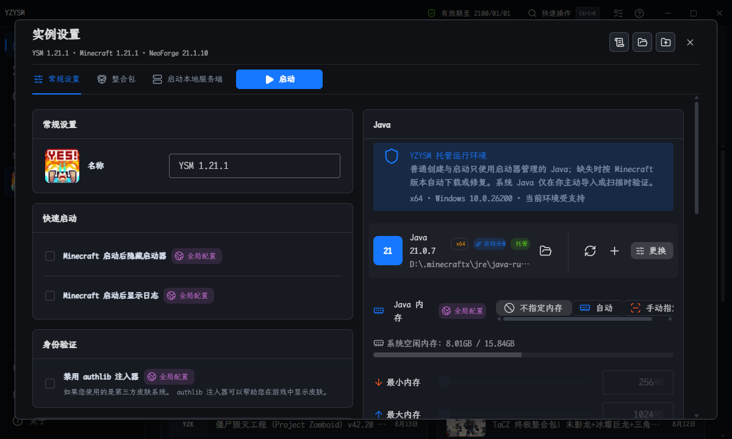Click the right panel vertical scrollbar
Viewport: 732px width, 439px height.
[697, 157]
